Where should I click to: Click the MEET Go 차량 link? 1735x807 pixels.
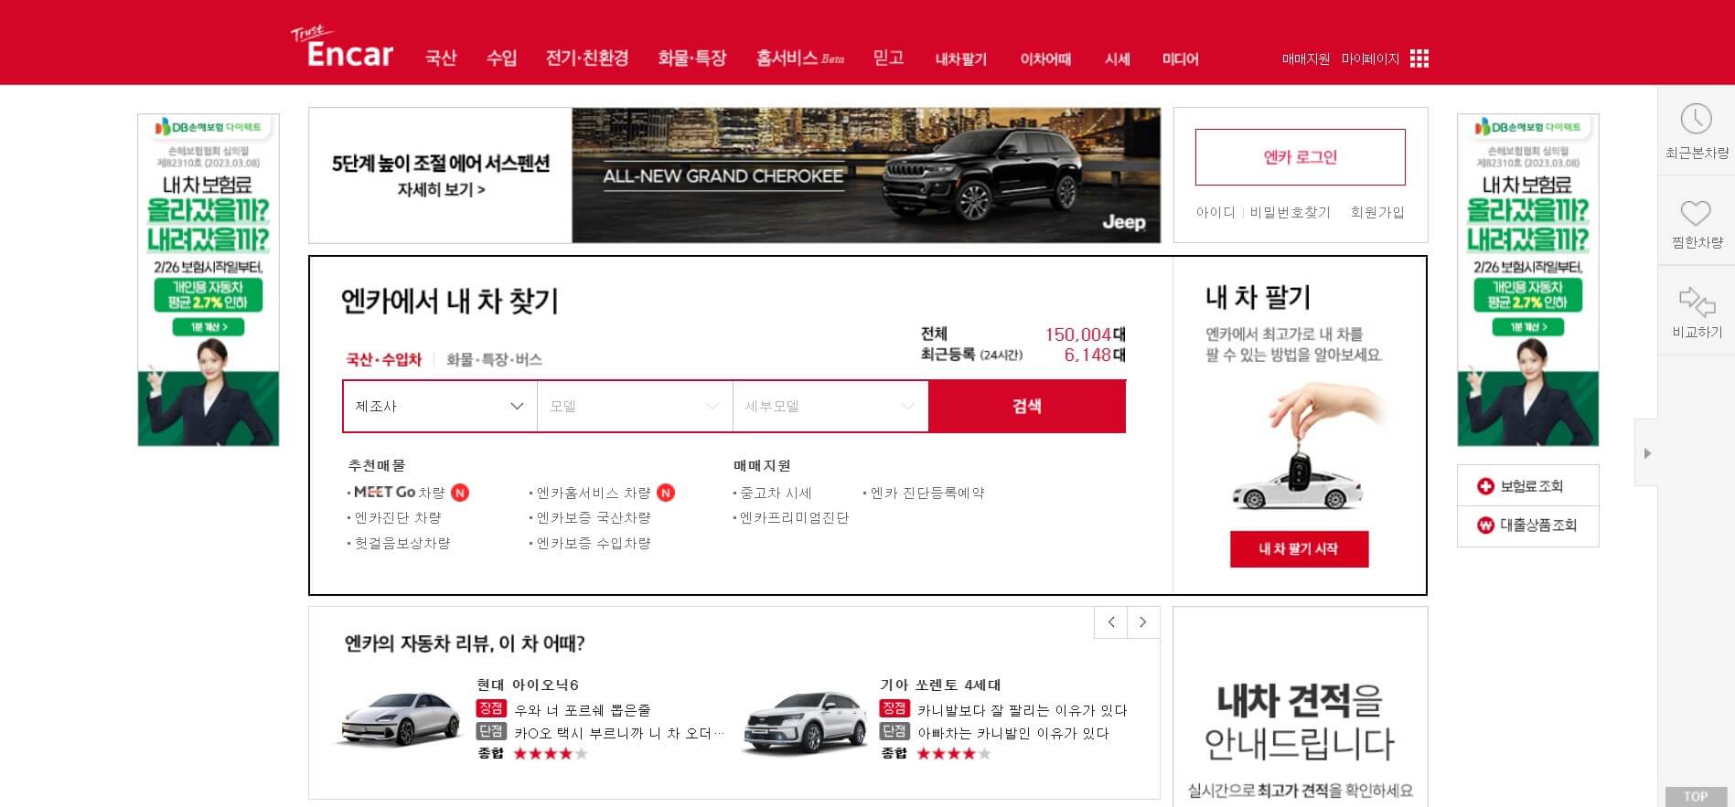click(x=400, y=493)
